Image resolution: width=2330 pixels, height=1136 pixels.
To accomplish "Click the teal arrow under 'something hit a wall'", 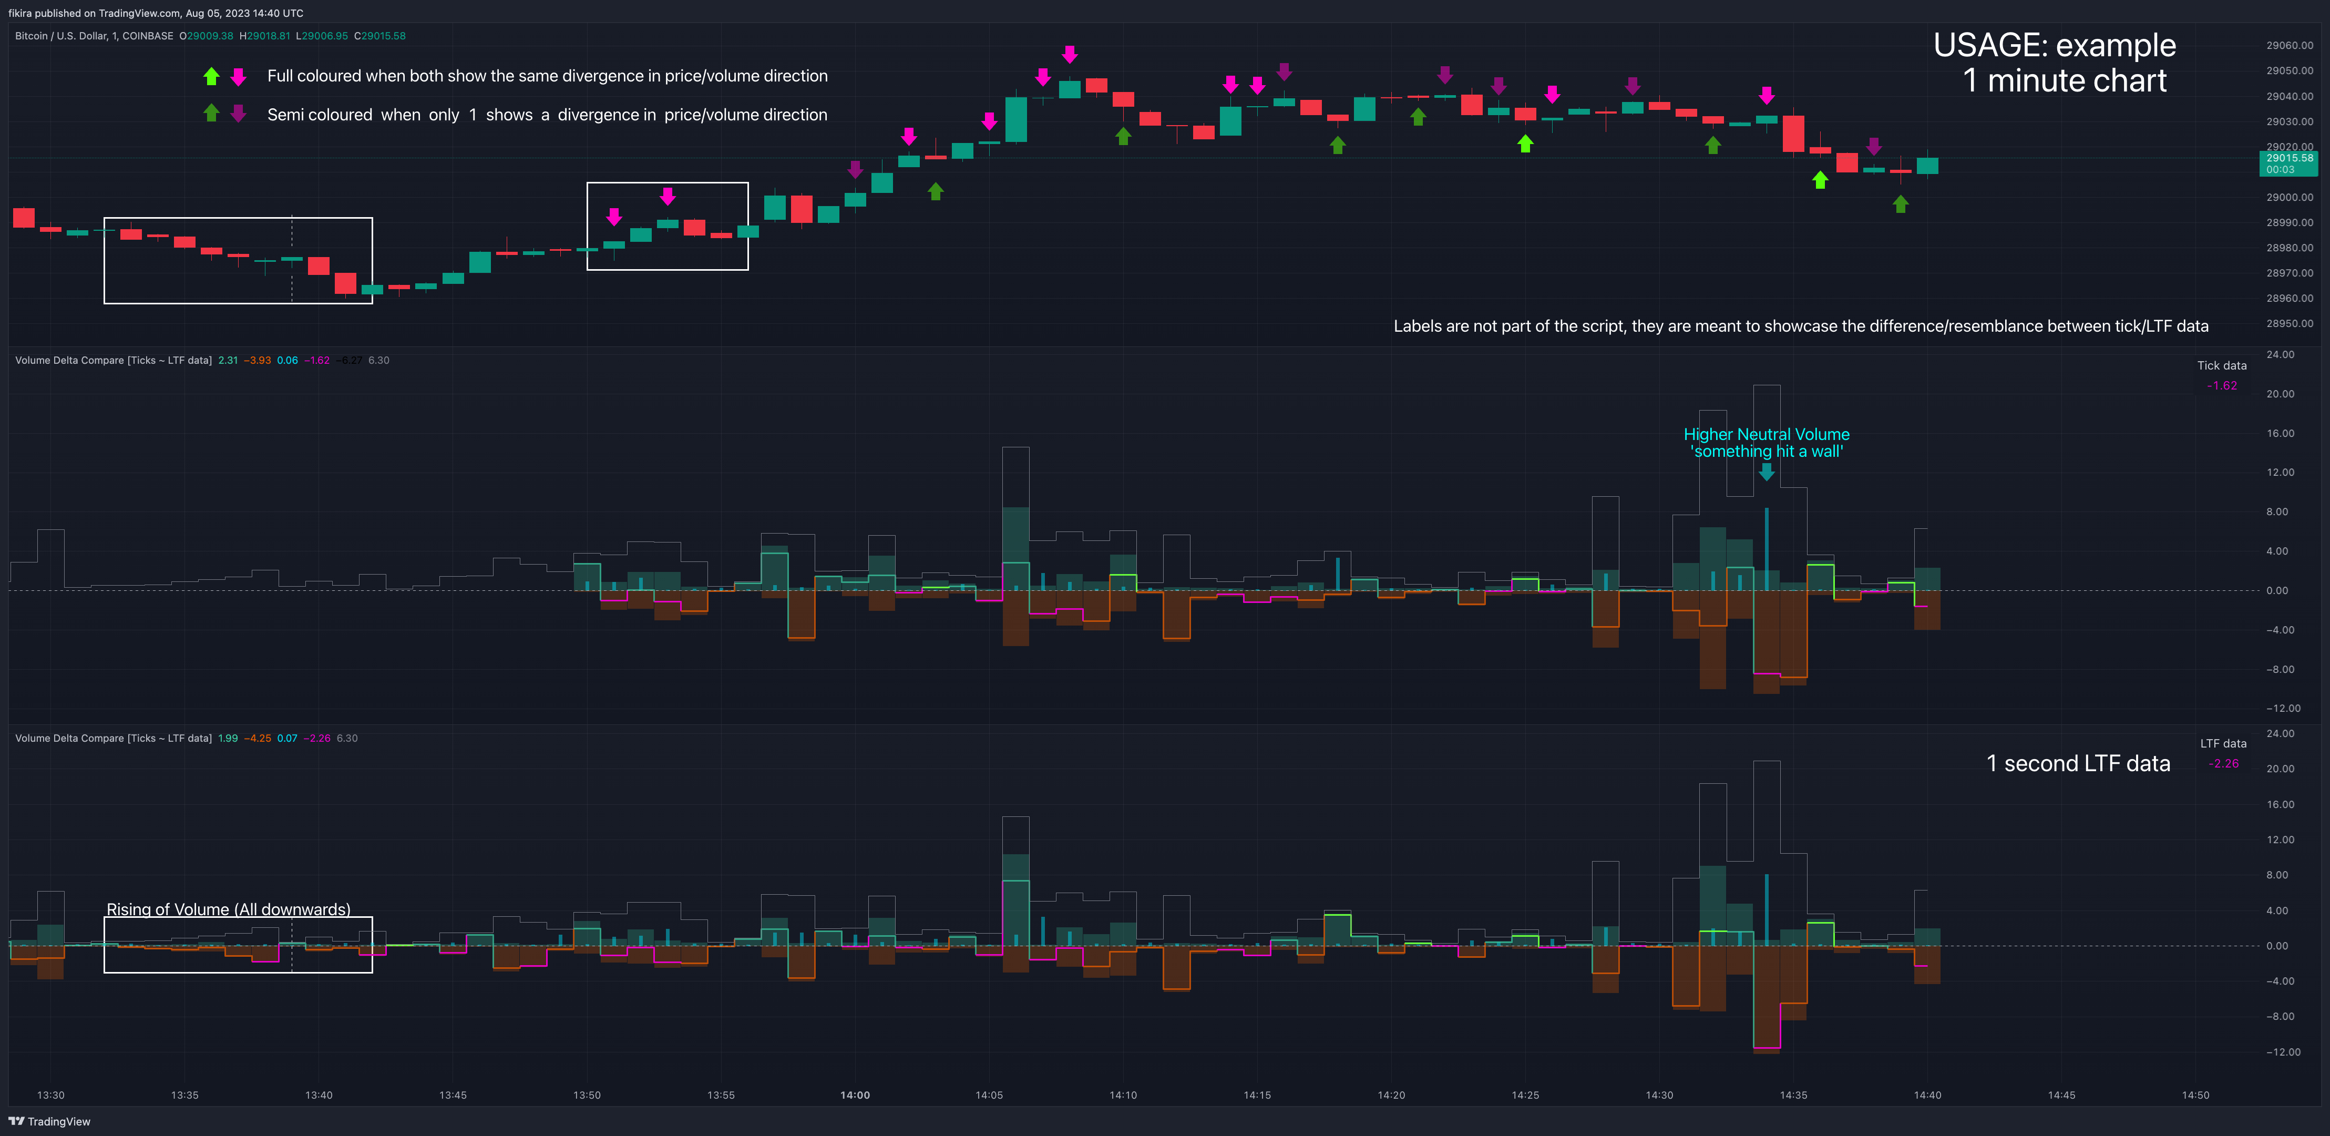I will pos(1767,472).
